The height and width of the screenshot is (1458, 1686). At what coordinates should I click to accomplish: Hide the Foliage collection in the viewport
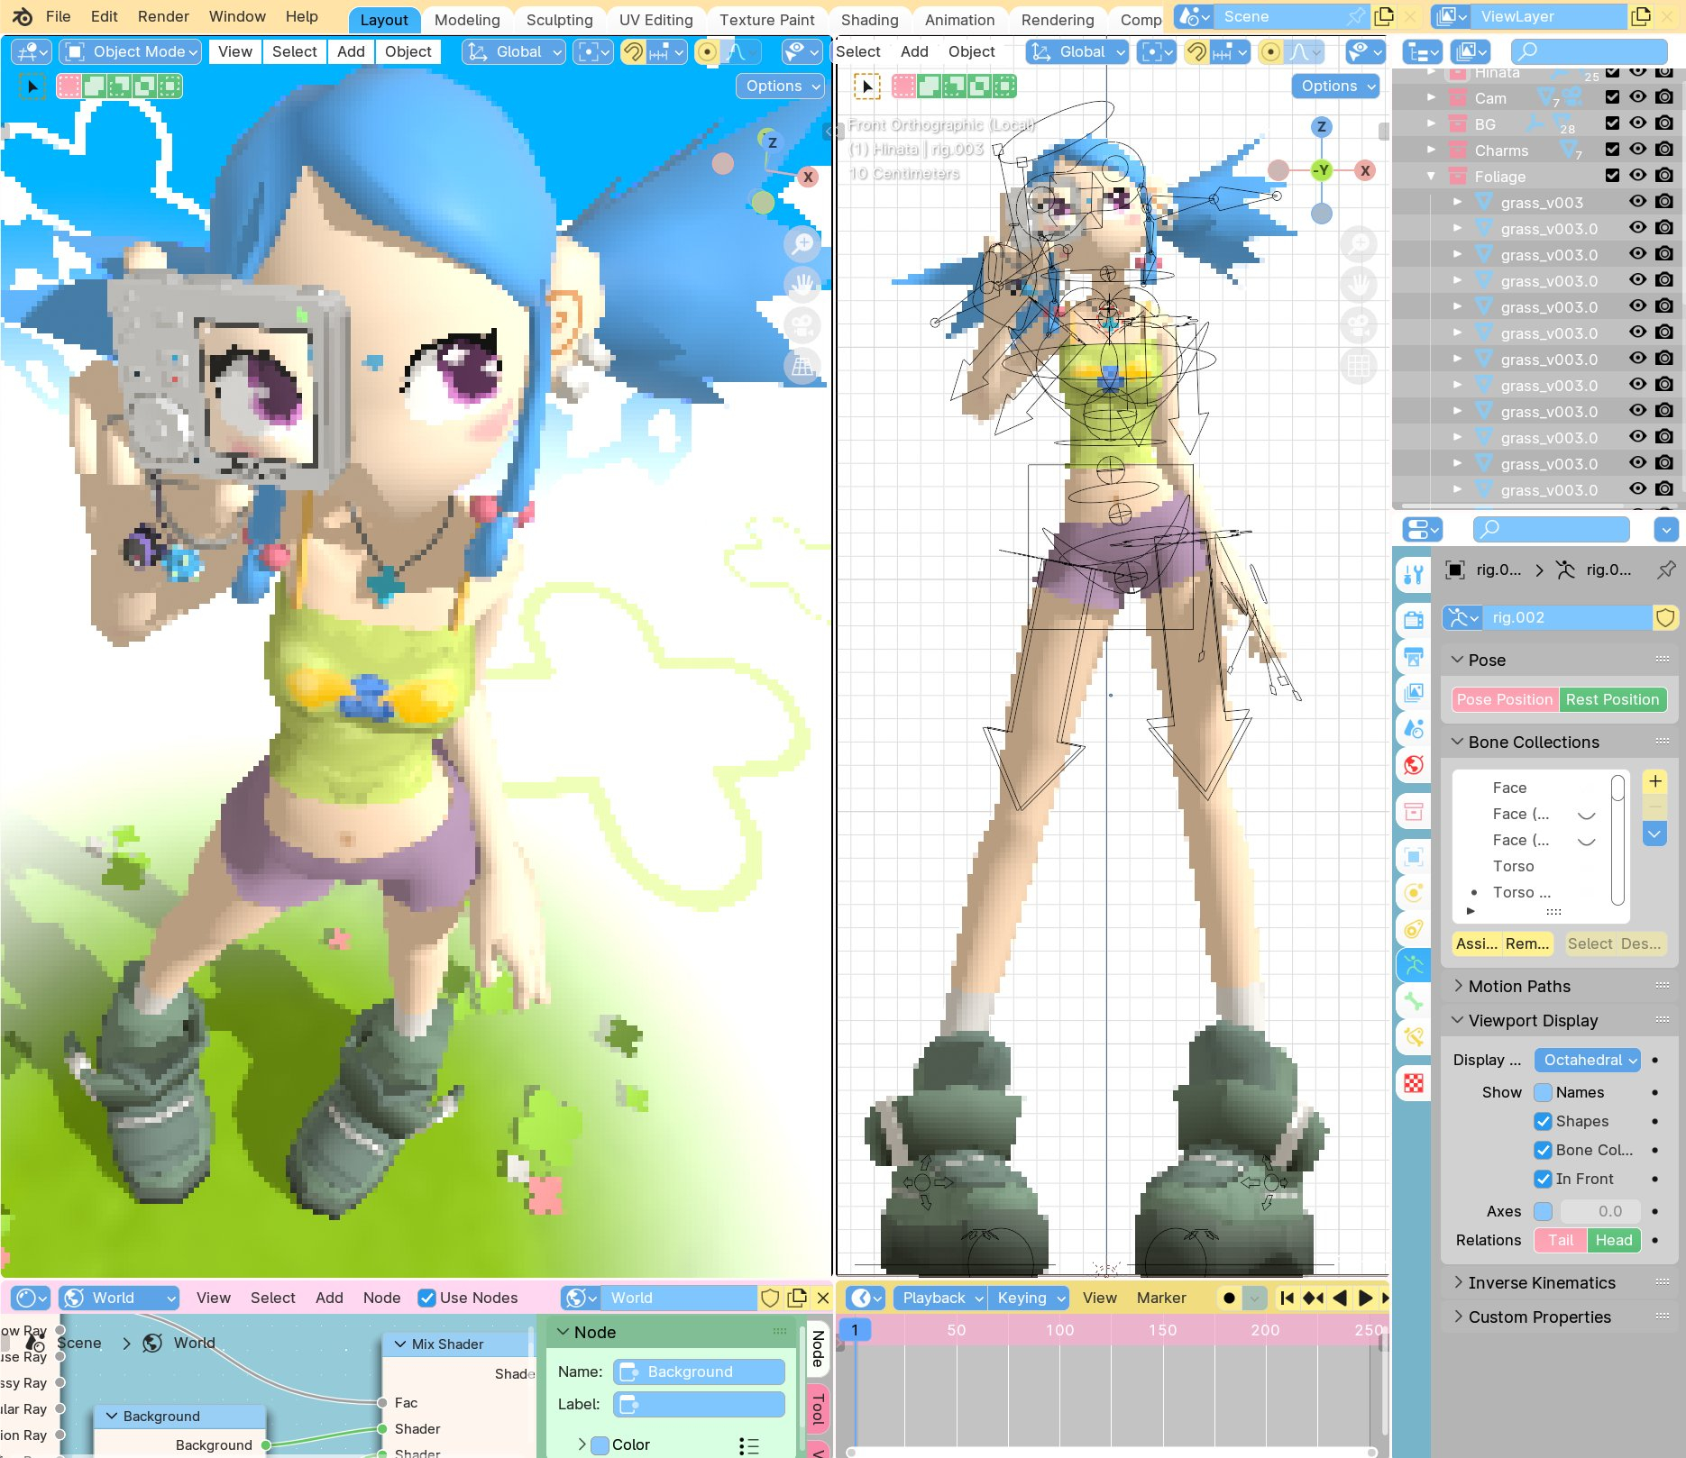point(1638,176)
